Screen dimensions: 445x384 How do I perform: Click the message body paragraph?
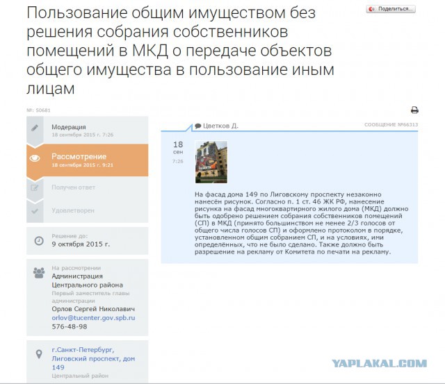[301, 223]
